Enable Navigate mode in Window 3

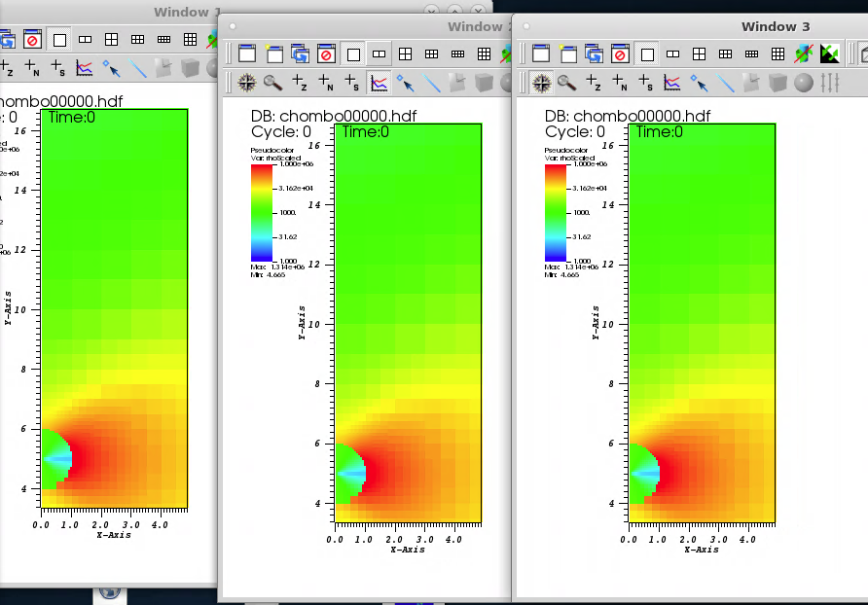pos(541,83)
